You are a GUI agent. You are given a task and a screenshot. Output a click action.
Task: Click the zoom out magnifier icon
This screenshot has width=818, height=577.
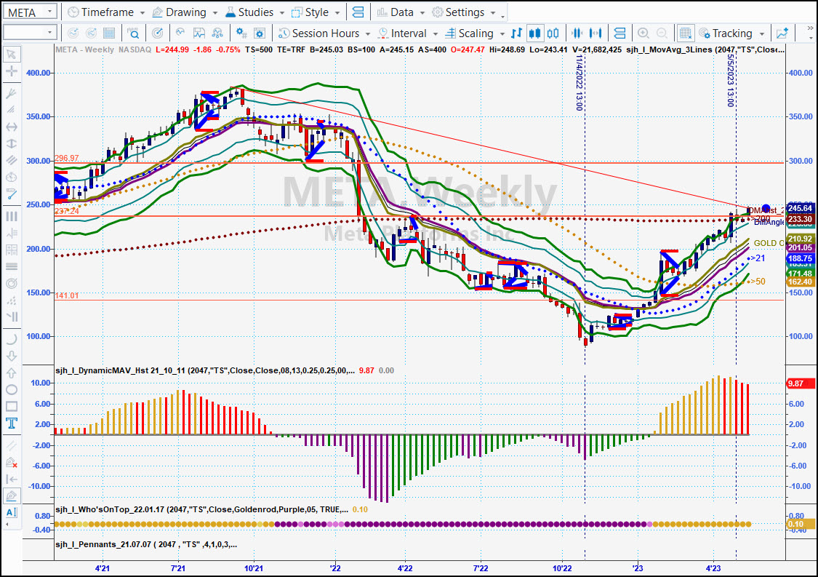coord(662,33)
